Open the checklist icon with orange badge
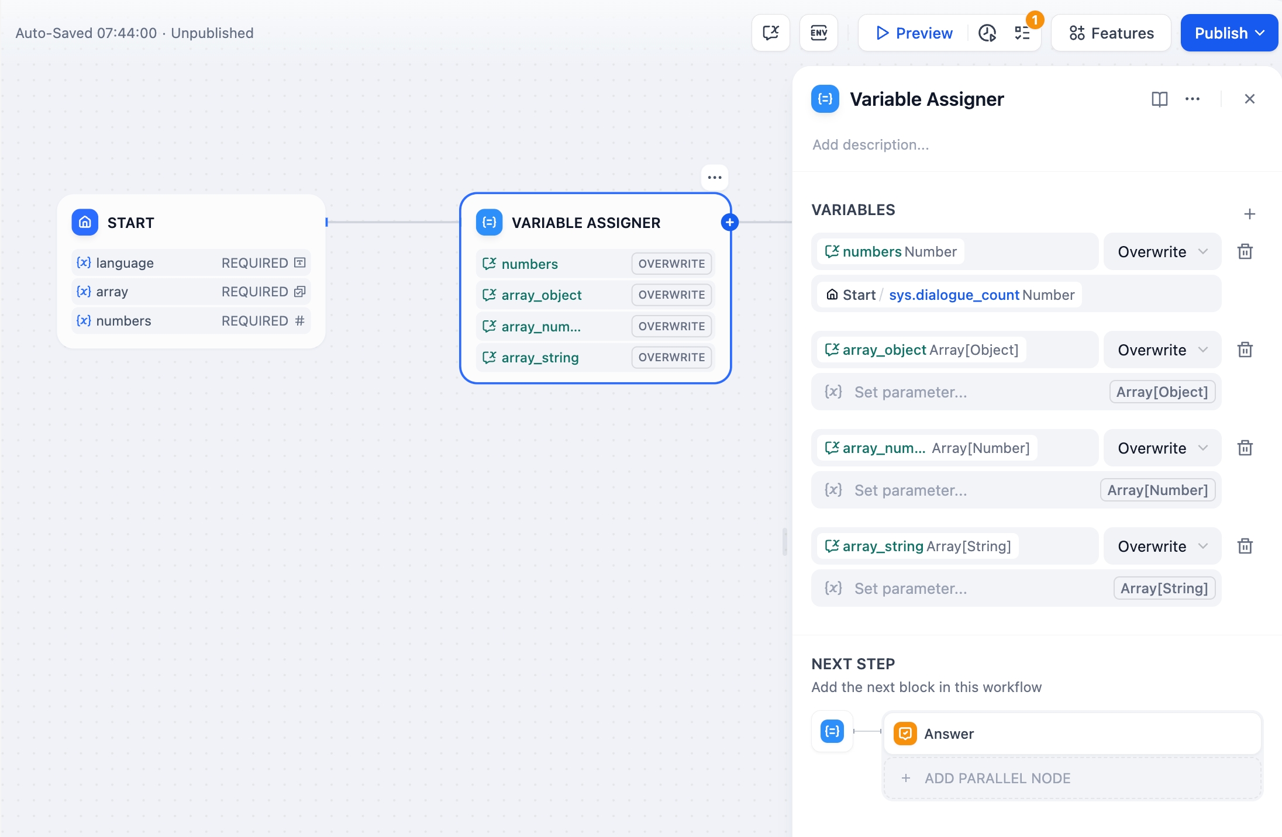This screenshot has height=837, width=1282. click(1022, 33)
